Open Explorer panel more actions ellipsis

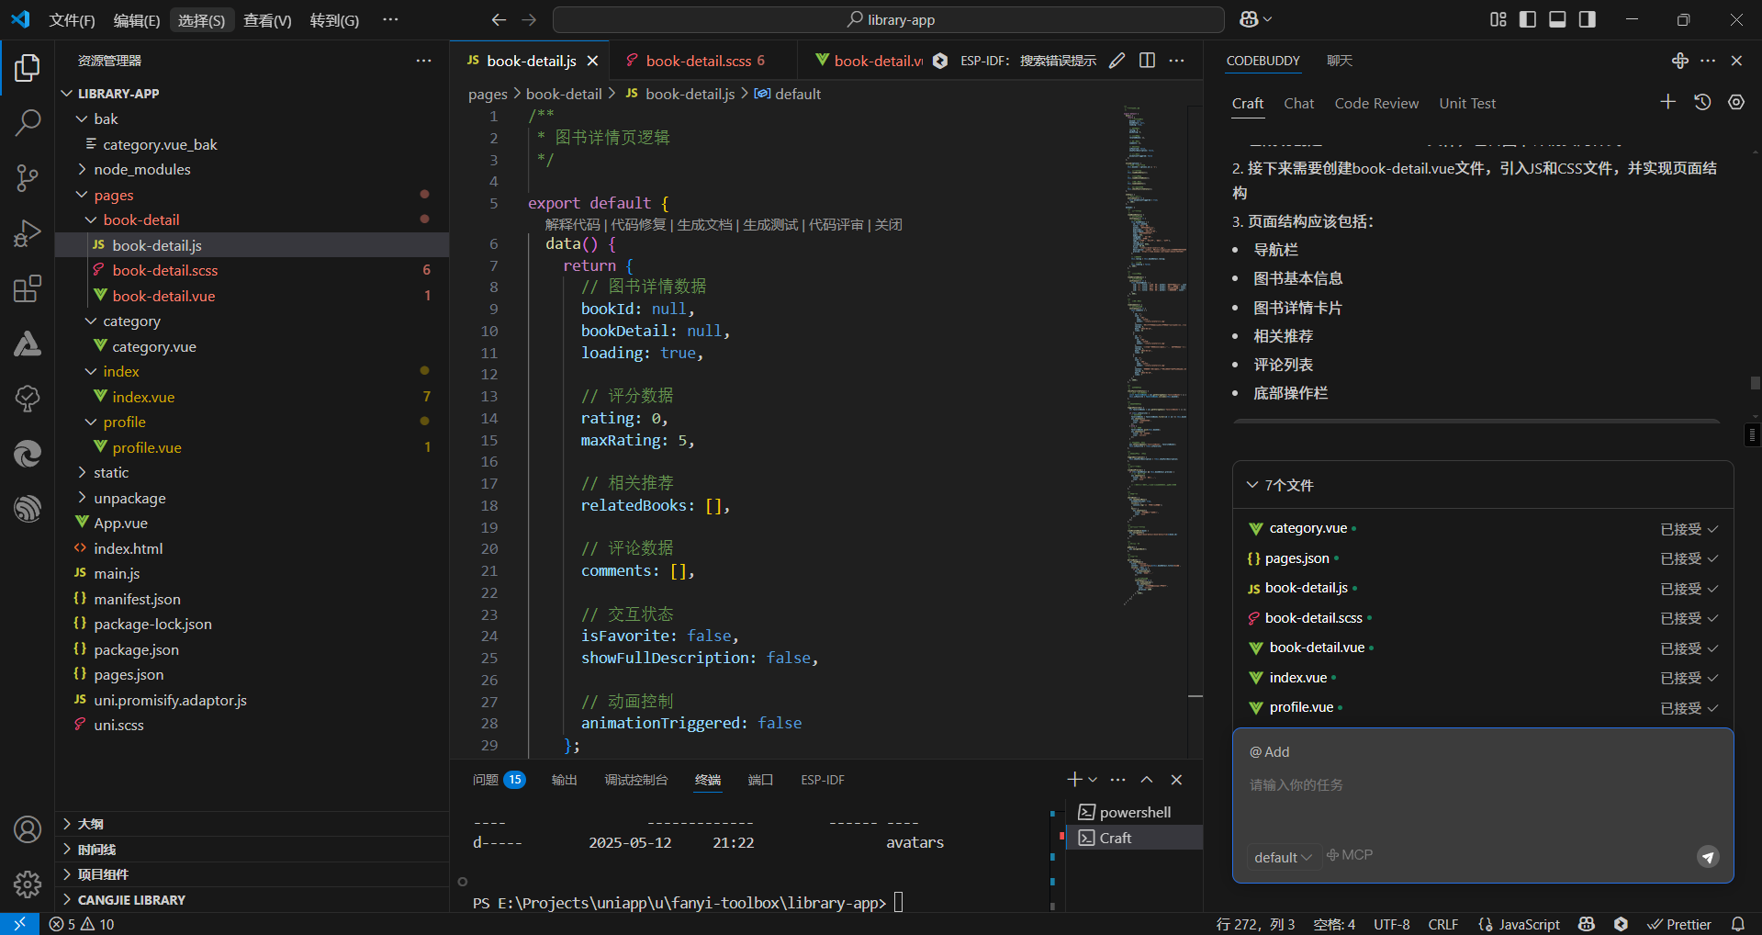click(423, 61)
